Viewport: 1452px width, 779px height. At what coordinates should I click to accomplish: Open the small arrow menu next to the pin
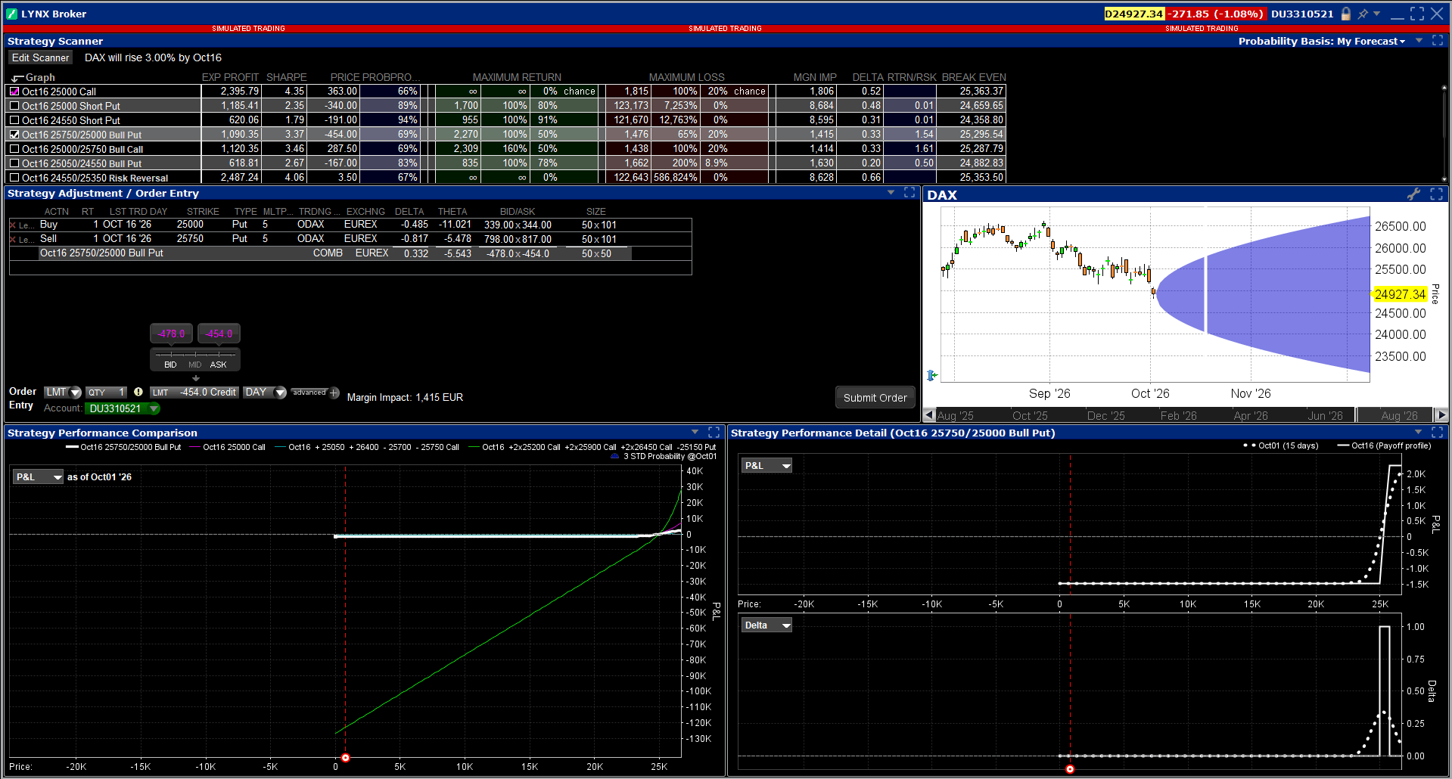(1377, 13)
